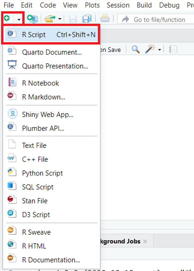Click the R Documentation Rd icon
The height and width of the screenshot is (271, 194).
point(12,258)
